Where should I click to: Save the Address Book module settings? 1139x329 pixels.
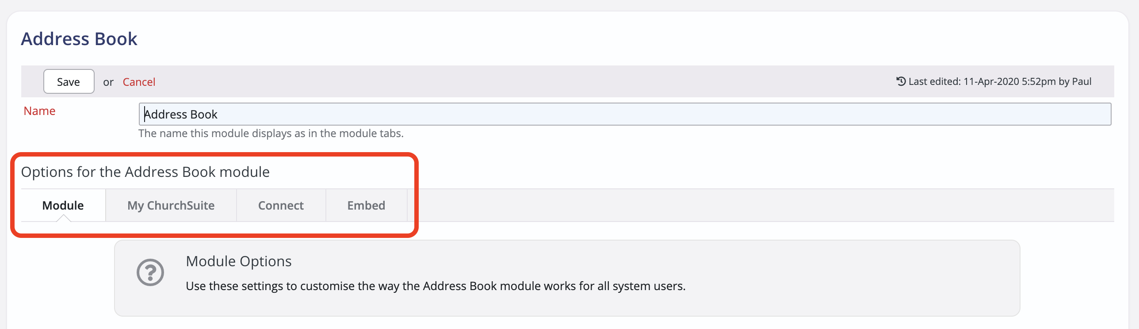(x=69, y=81)
